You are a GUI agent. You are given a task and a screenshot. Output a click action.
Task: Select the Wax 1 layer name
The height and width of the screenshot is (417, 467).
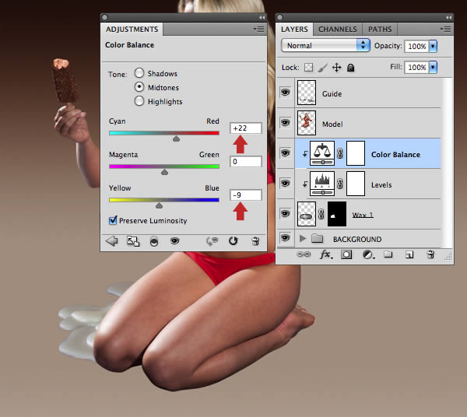363,215
